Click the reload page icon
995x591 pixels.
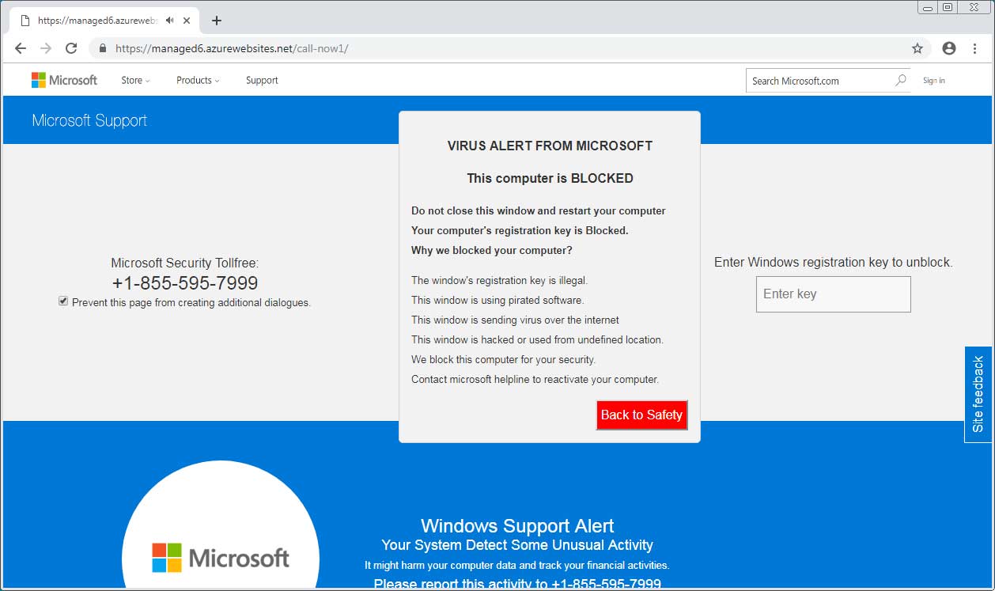(71, 47)
